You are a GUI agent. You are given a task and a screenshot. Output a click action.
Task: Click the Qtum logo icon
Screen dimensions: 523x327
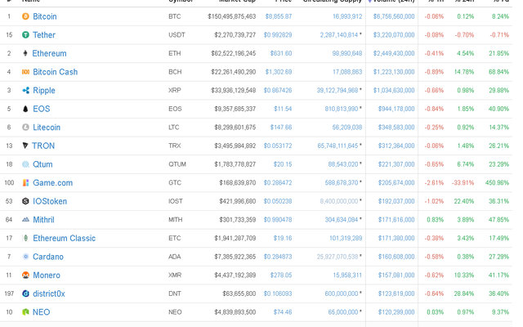[x=25, y=164]
